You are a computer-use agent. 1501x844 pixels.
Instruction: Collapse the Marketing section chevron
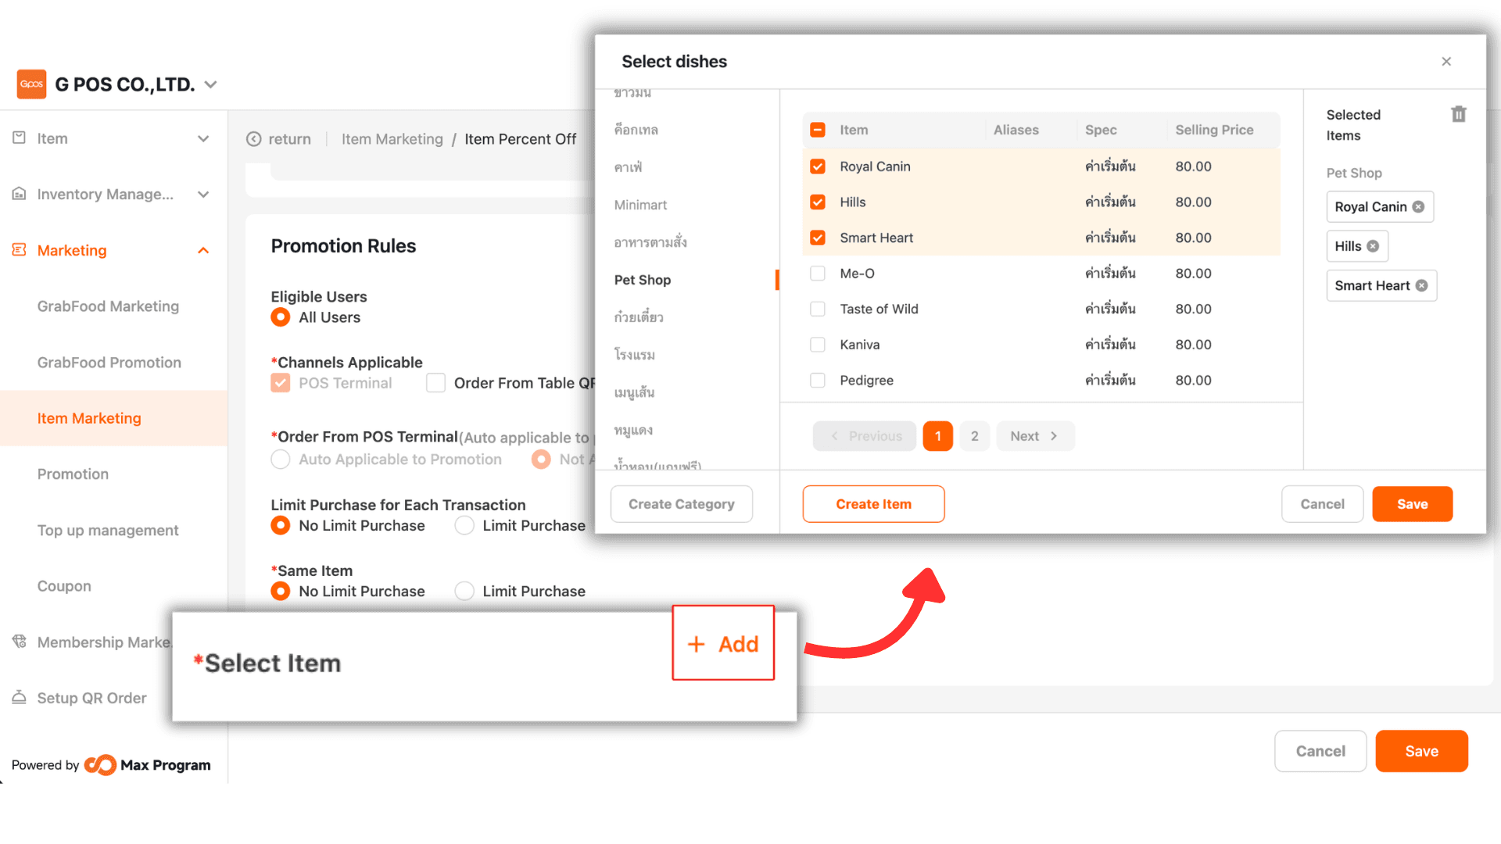point(203,250)
